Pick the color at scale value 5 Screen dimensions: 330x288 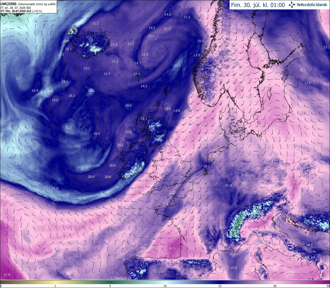[x=110, y=282]
